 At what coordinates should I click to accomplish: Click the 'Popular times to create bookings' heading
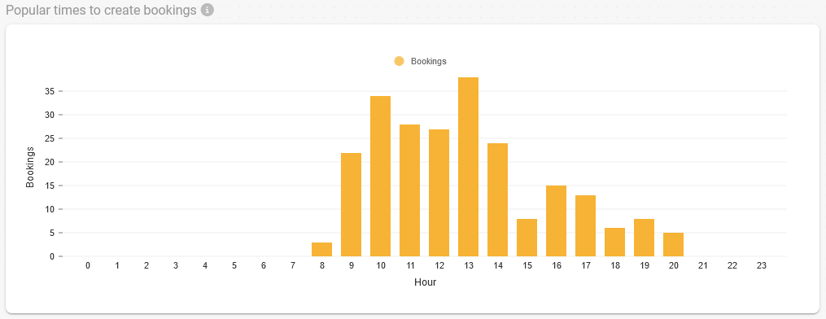tap(101, 10)
